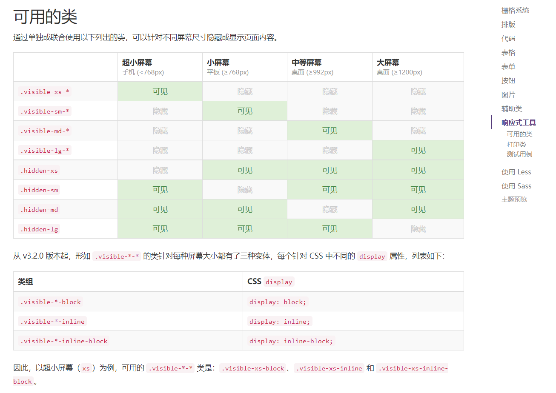Jump to 可用的类 sub-item
Viewport: 556px width, 393px height.
pyautogui.click(x=519, y=134)
